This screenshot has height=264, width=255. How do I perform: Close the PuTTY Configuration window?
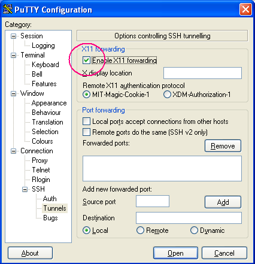click(x=245, y=10)
